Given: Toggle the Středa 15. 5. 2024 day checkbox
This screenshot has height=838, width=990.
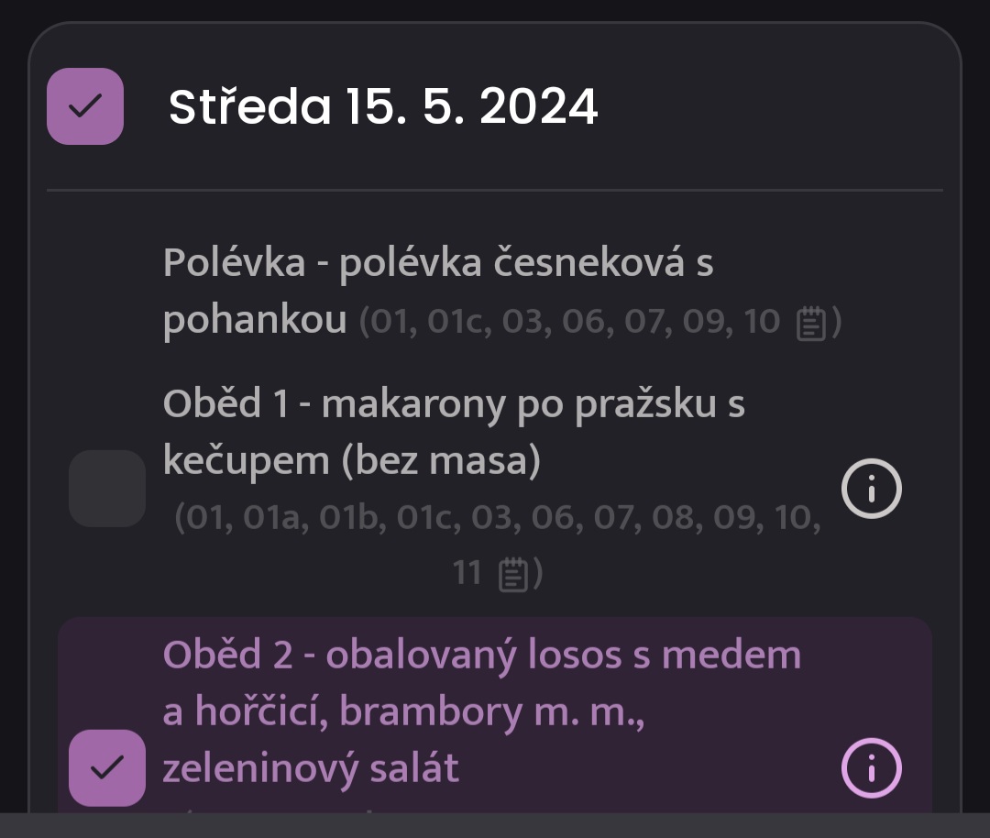Looking at the screenshot, I should [x=85, y=106].
